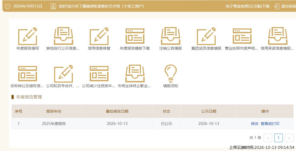This screenshot has height=151, width=296.
Task: Open the 填报须知 lightbulb icon
Action: tap(171, 73)
